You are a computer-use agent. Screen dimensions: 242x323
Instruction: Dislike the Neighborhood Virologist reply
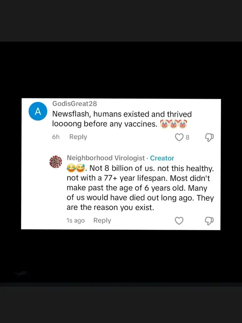coord(209,221)
